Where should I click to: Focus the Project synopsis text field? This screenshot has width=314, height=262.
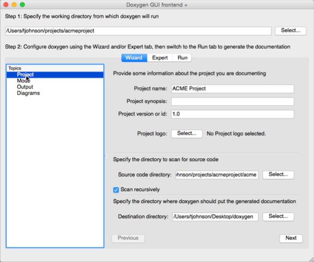click(232, 101)
